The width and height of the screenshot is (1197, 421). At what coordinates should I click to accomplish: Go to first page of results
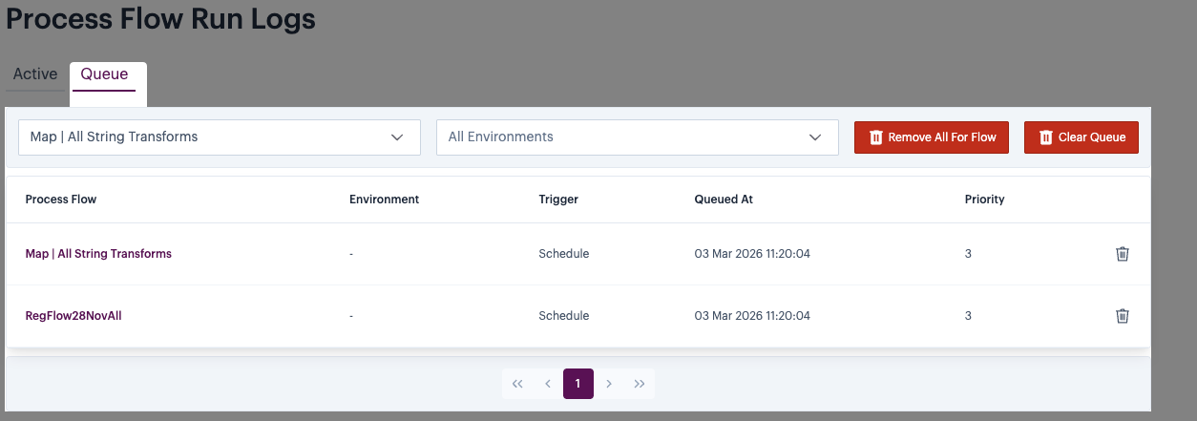517,384
